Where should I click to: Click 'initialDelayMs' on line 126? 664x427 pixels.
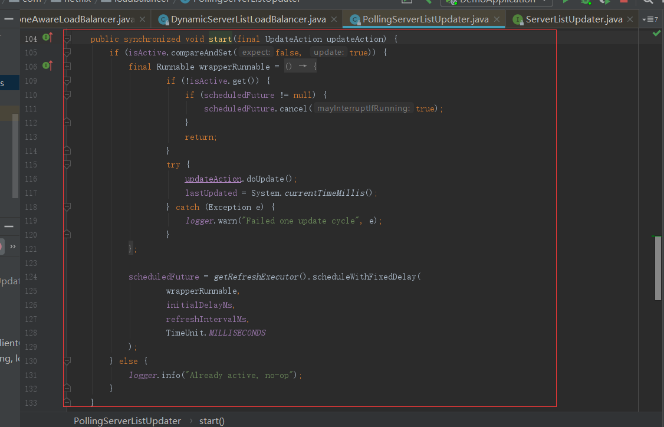(199, 304)
